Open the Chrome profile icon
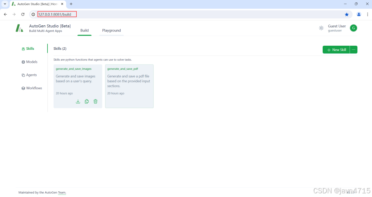 click(359, 14)
